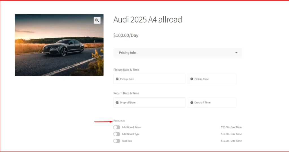Image resolution: width=289 pixels, height=152 pixels.
Task: Click the clock icon in Drop-off Time field
Action: tap(192, 102)
